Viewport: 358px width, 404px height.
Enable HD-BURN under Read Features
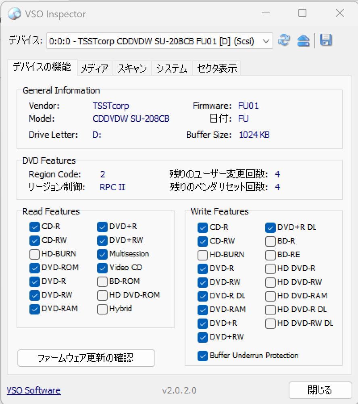coord(34,254)
